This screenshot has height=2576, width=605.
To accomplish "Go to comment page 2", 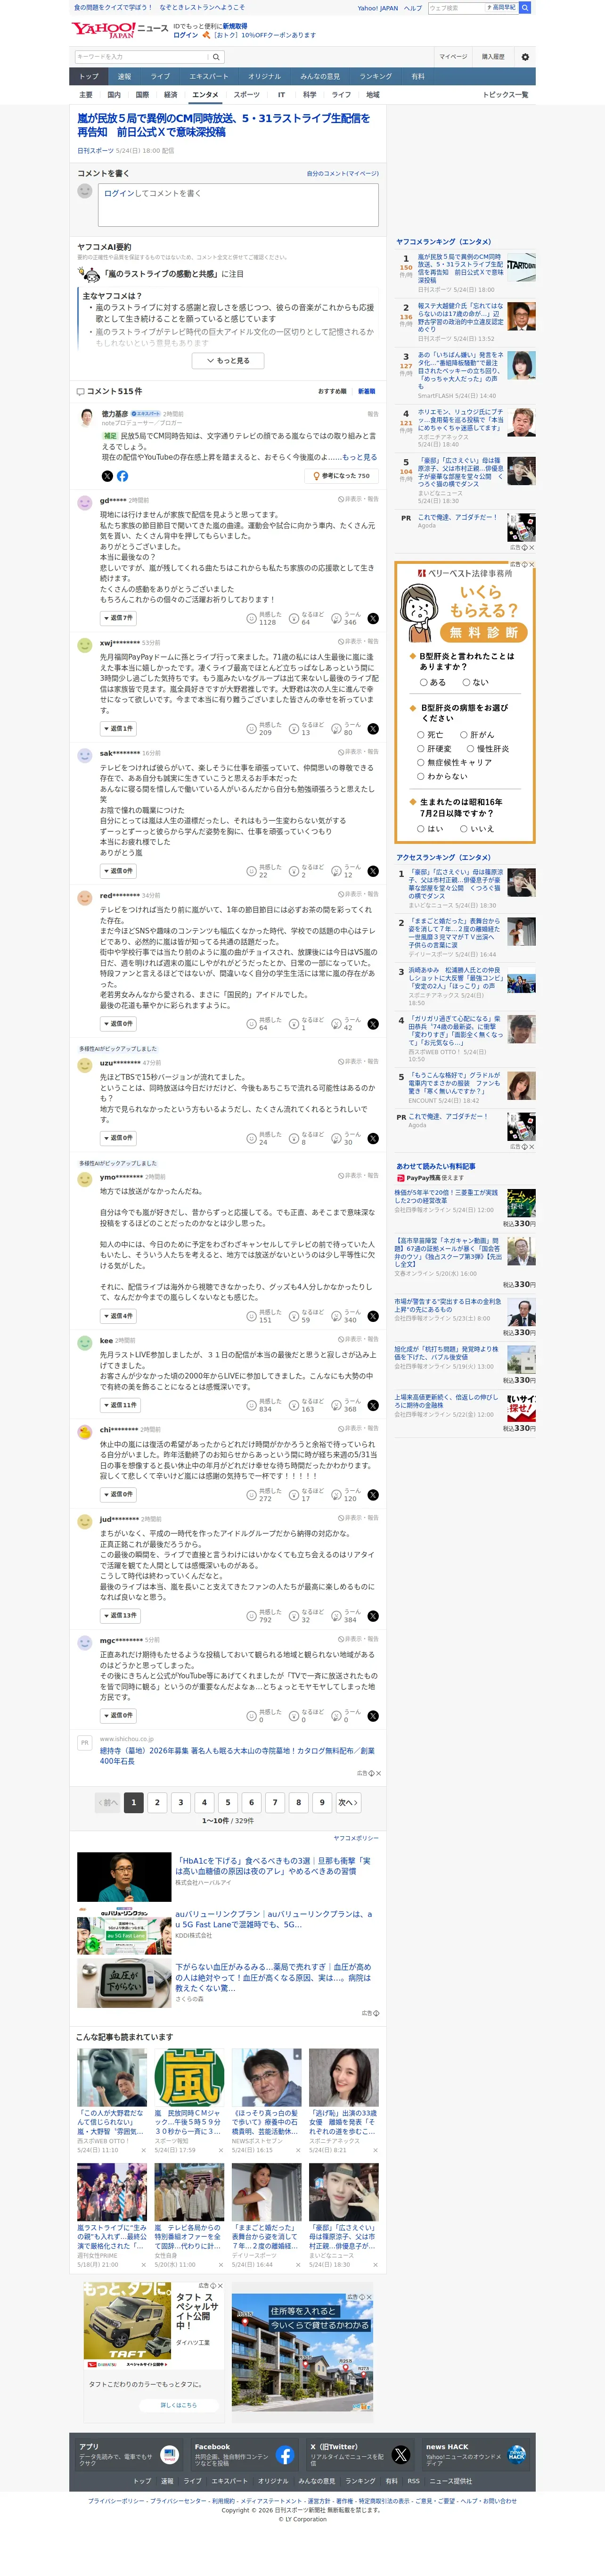I will (x=157, y=1802).
